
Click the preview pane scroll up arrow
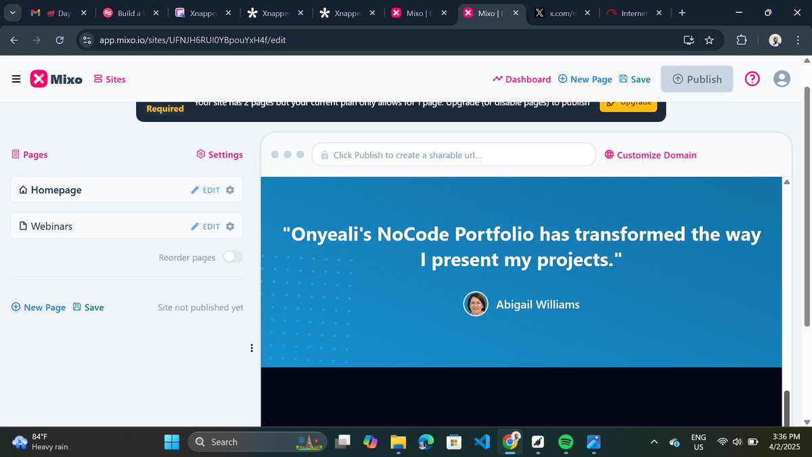(786, 182)
